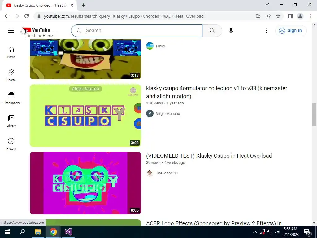This screenshot has width=317, height=238.
Task: Click the page vertical scrollbar thumb
Action: pos(314,114)
